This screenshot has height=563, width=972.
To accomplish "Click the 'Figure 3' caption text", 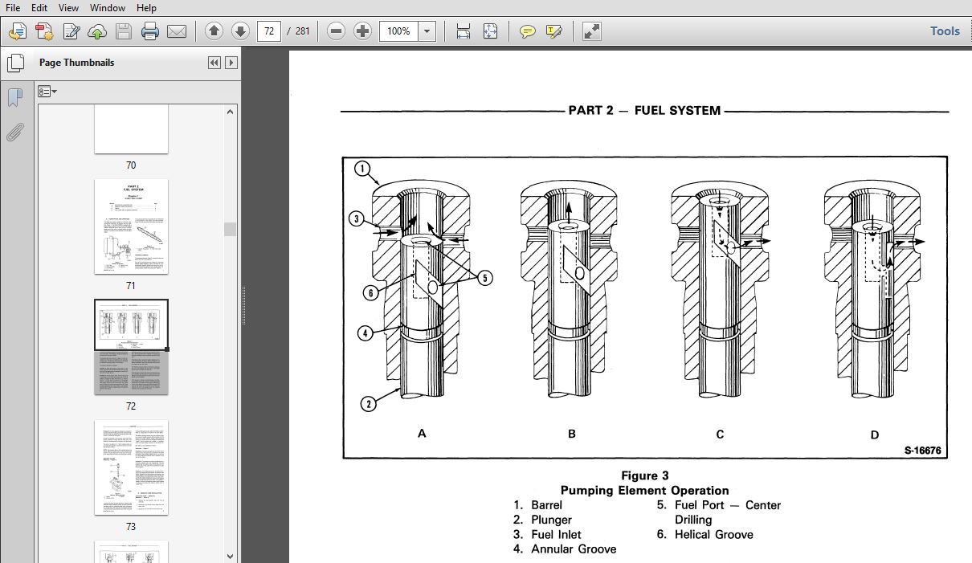I will pyautogui.click(x=644, y=475).
